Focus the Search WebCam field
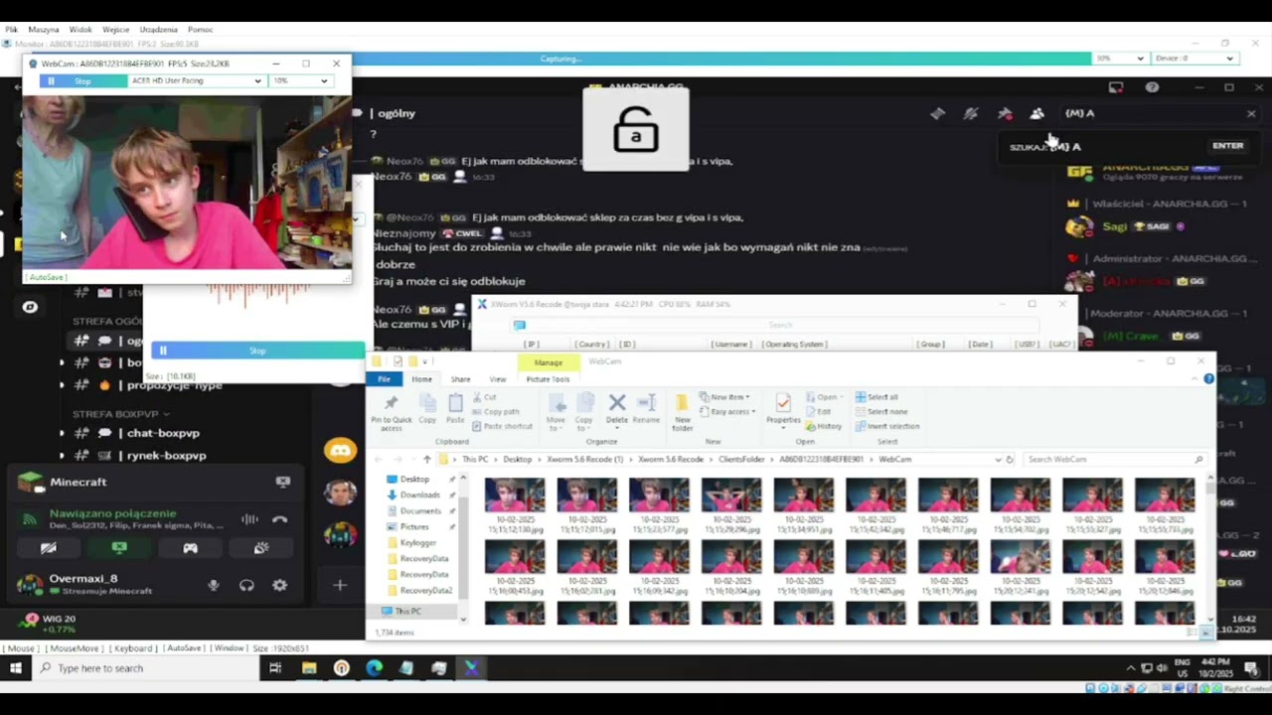Image resolution: width=1272 pixels, height=715 pixels. [x=1113, y=459]
